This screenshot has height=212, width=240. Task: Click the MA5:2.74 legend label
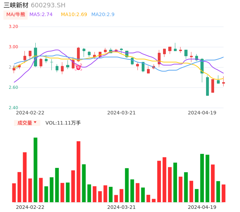point(41,15)
